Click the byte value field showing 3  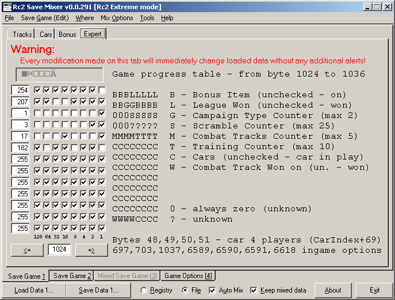[20, 124]
